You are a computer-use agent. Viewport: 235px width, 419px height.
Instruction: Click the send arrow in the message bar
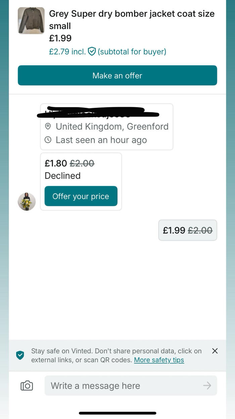pos(207,385)
